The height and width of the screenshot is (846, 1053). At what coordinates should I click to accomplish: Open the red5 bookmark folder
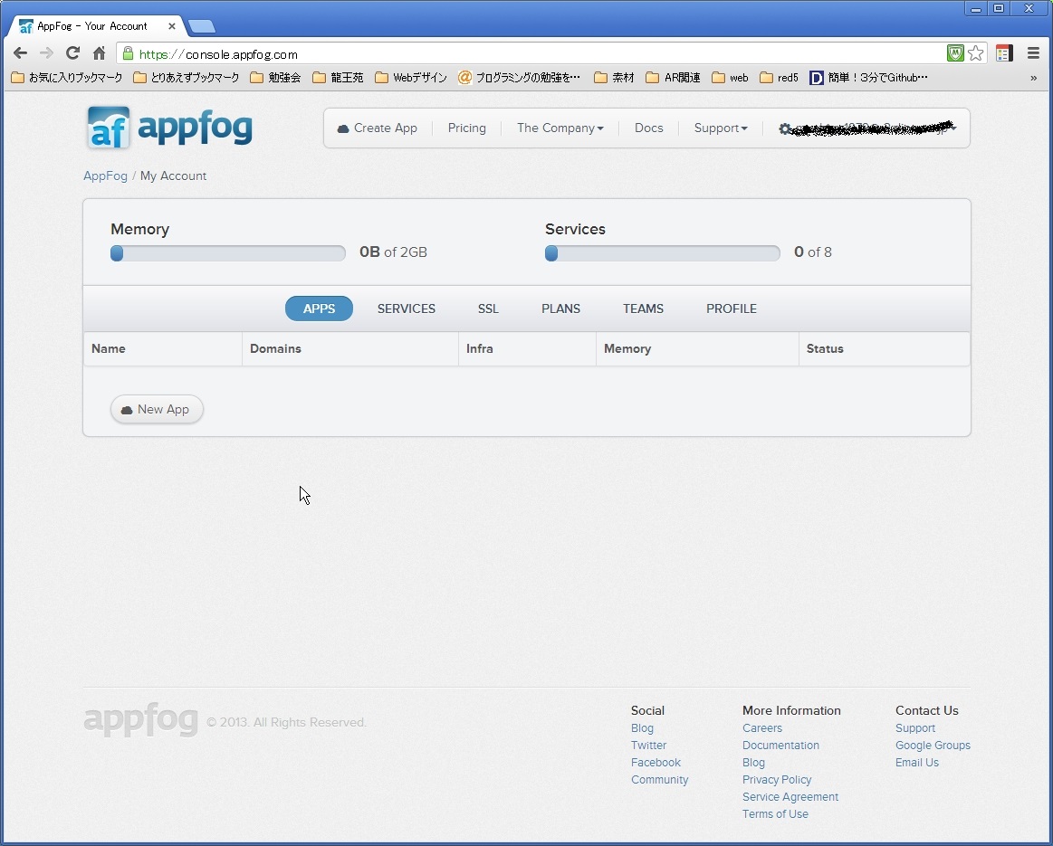pos(779,78)
